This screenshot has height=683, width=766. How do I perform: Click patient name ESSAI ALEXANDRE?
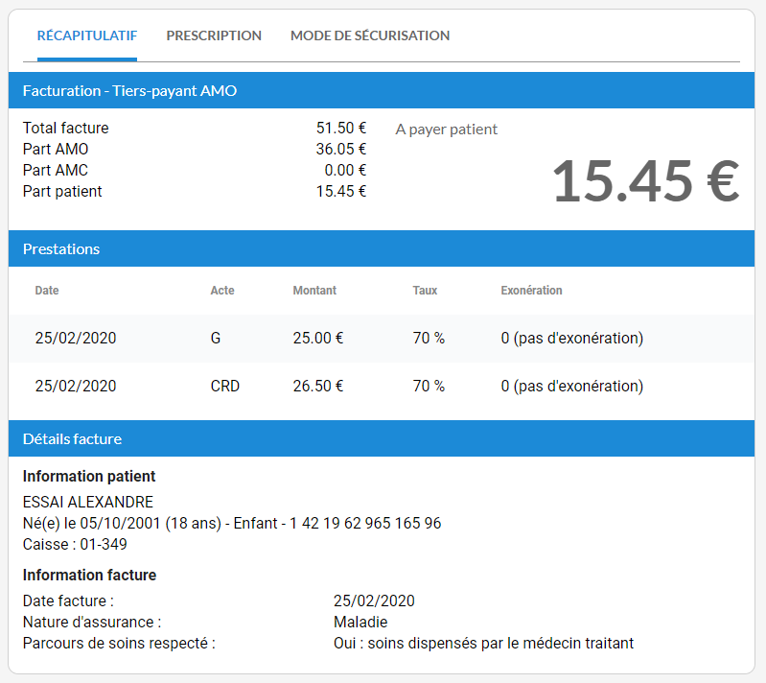88,502
